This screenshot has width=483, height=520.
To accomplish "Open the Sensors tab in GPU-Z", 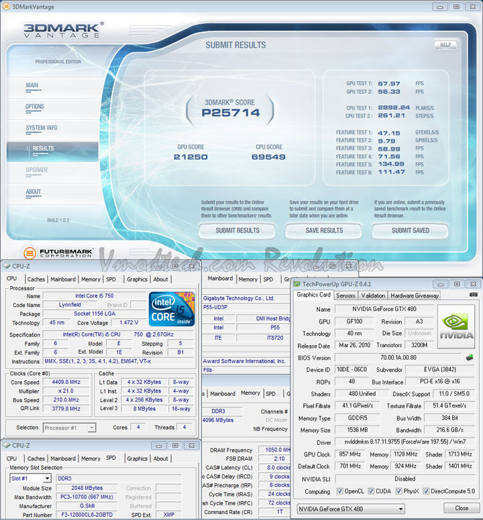I will (345, 296).
